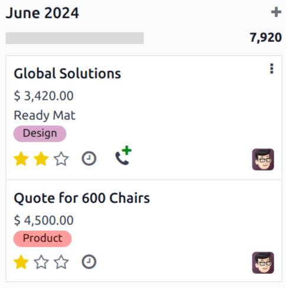Toggle first star on Quote for 600 Chairs
The height and width of the screenshot is (288, 286).
click(x=21, y=262)
